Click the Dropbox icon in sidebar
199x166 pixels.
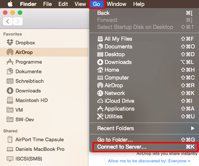click(x=10, y=43)
